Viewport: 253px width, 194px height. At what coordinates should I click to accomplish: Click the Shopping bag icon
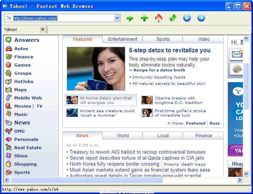coord(8,164)
